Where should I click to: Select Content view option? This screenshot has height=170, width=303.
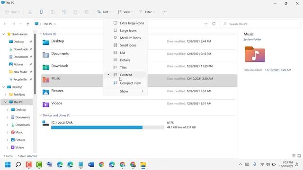(125, 75)
